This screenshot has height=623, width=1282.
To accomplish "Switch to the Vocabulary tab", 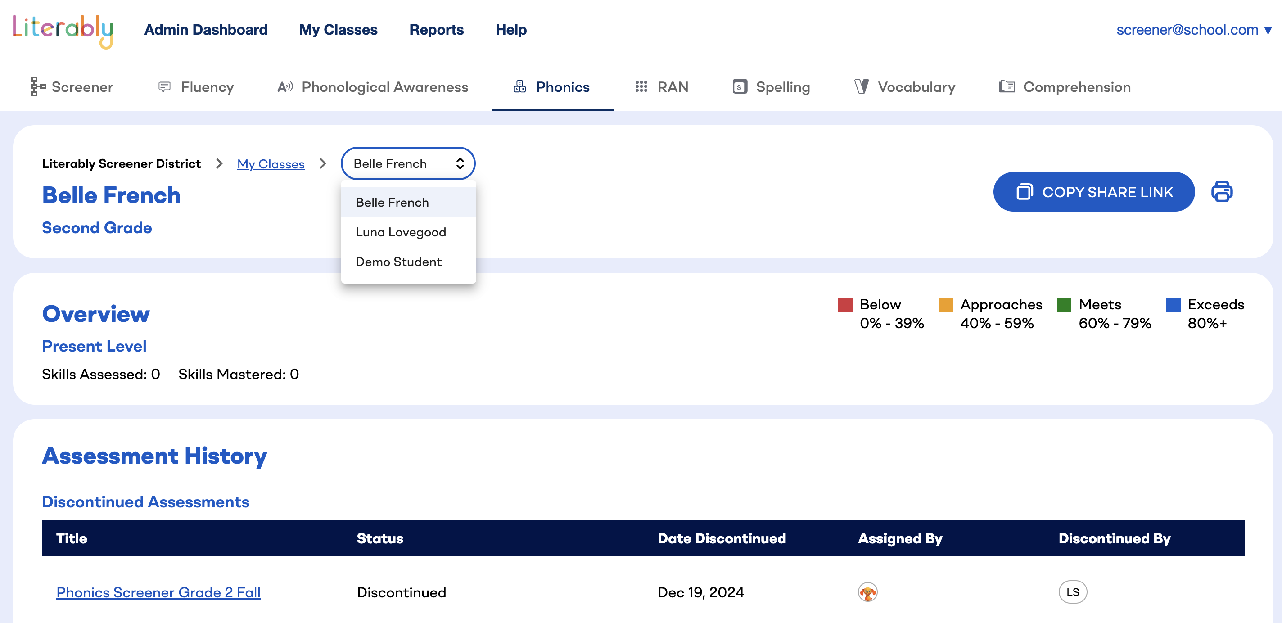I will [905, 86].
